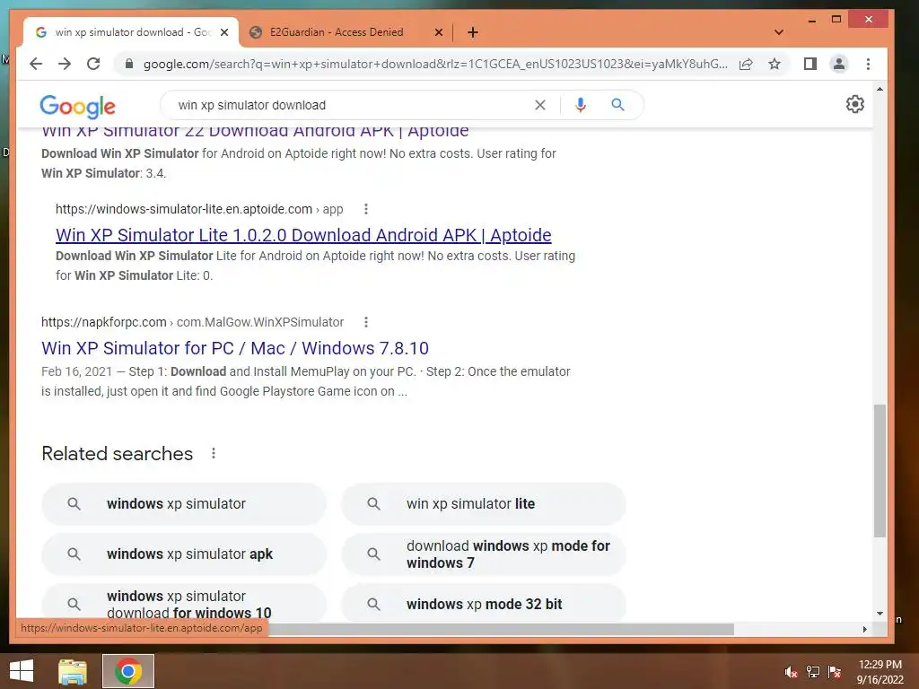The height and width of the screenshot is (689, 919).
Task: Open Win XP Simulator 22 Aptoide result
Action: click(x=255, y=131)
